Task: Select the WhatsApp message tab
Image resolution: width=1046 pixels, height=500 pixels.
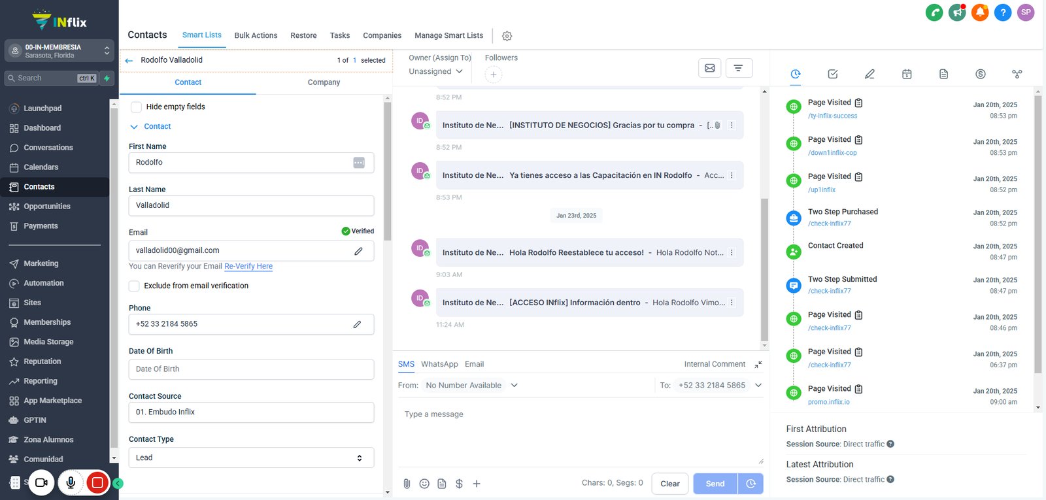Action: pyautogui.click(x=439, y=364)
